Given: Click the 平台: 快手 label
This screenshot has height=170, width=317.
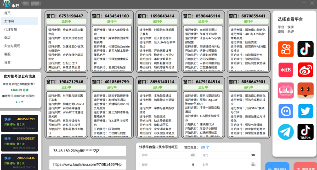Looking at the screenshot, I should click(286, 27).
